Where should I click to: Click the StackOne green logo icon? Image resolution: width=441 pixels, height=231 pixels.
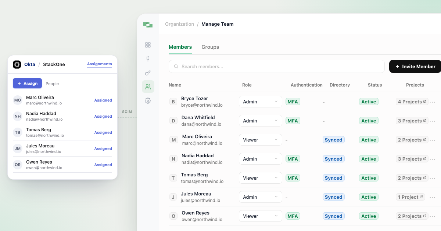[148, 25]
